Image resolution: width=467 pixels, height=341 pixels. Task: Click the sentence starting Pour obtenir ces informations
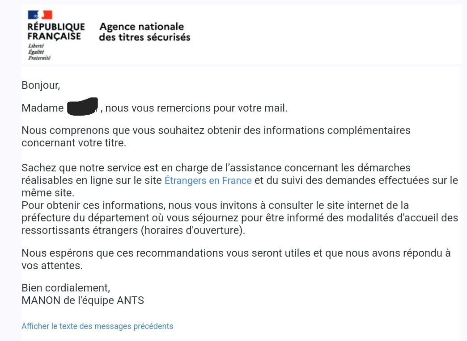(x=240, y=218)
